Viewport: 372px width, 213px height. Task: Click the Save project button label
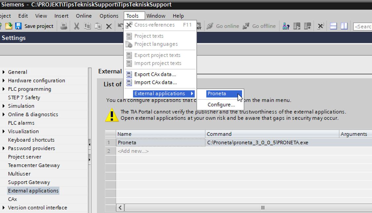39,26
